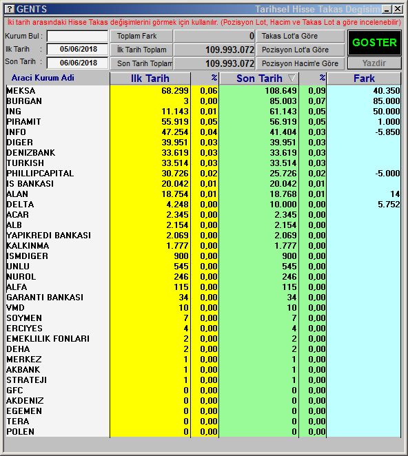Screen dimensions: 408x456
Task: Click the Son Tarih date field
Action: pos(77,63)
